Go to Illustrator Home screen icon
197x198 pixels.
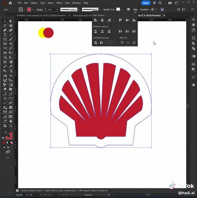pos(10,3)
